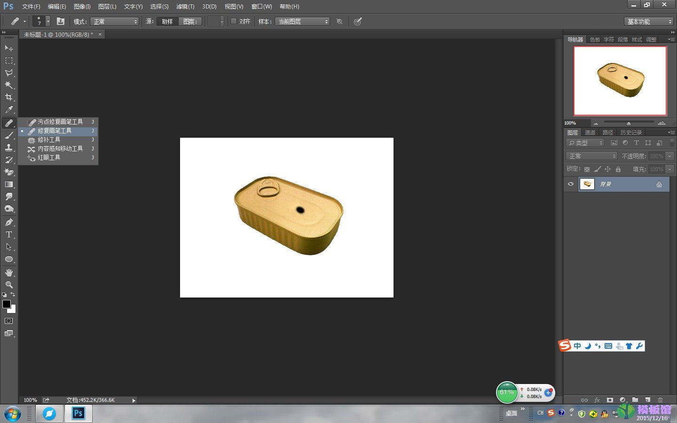Enable the 对齐 aligned checkbox
Viewport: 677px width, 423px height.
click(x=234, y=21)
